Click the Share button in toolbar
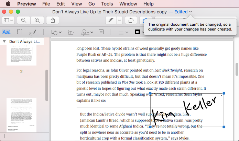Screen dimensions: 239x141 [x=53, y=21]
